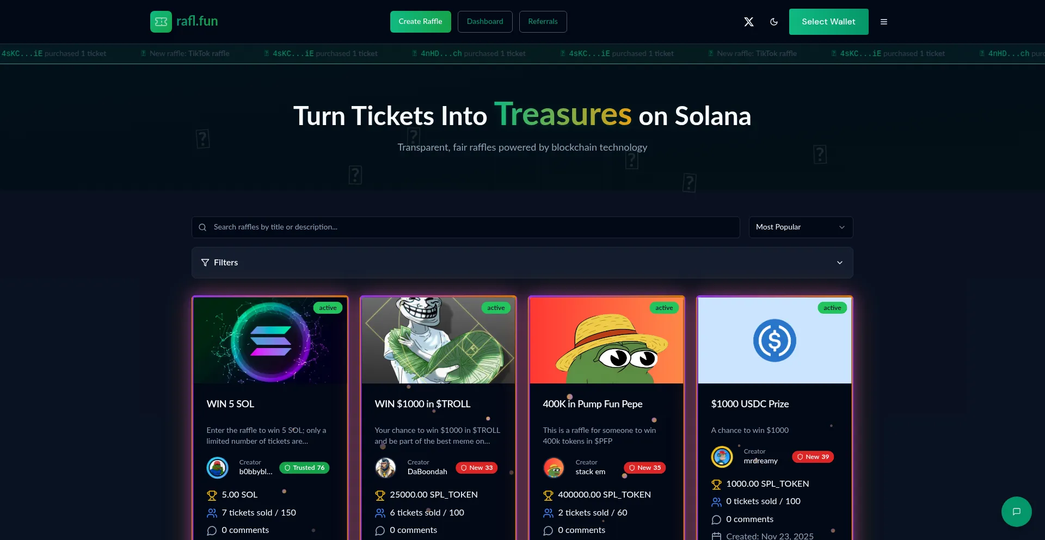The height and width of the screenshot is (540, 1045).
Task: Click the Select Wallet button
Action: coord(828,22)
